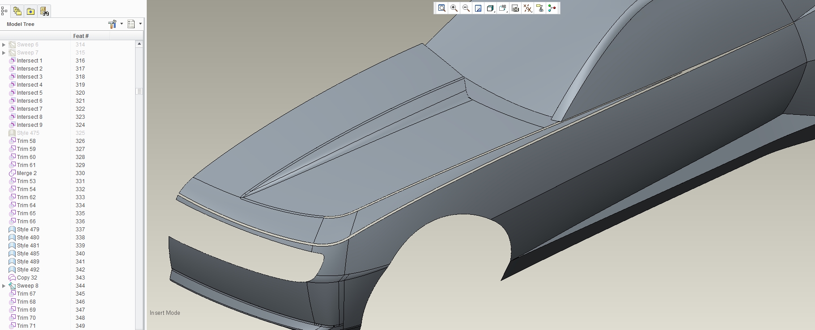Expand the Sweep 6 tree node
815x330 pixels.
coord(4,45)
